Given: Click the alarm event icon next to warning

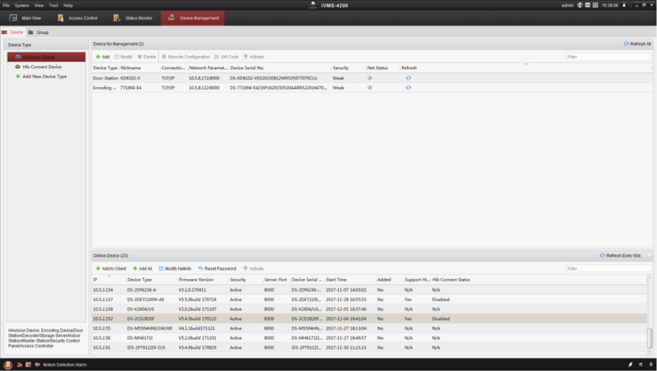Looking at the screenshot, I should coord(20,364).
